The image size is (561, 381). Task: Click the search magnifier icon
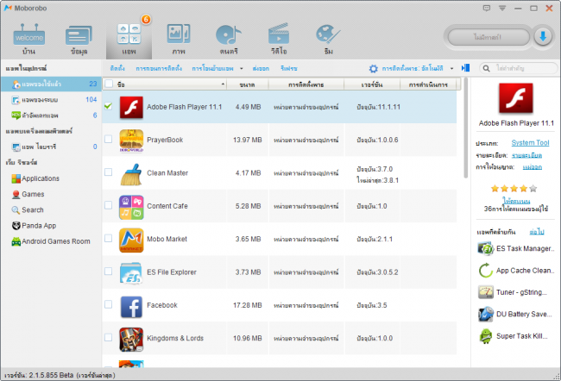pyautogui.click(x=486, y=68)
